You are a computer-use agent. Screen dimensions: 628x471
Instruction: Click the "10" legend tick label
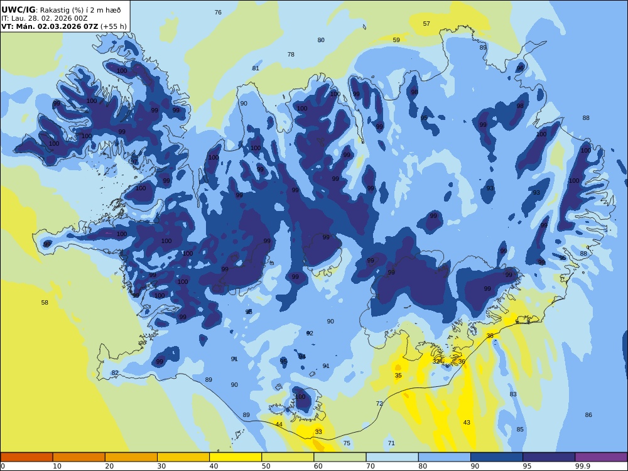click(57, 466)
